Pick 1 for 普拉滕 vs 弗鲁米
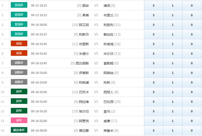The image size is (202, 136). tap(173, 130)
